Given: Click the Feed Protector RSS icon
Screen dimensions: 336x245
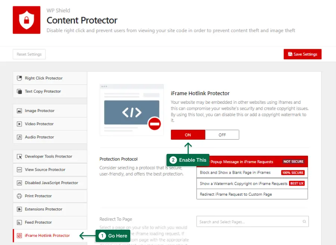Looking at the screenshot, I should (19, 222).
